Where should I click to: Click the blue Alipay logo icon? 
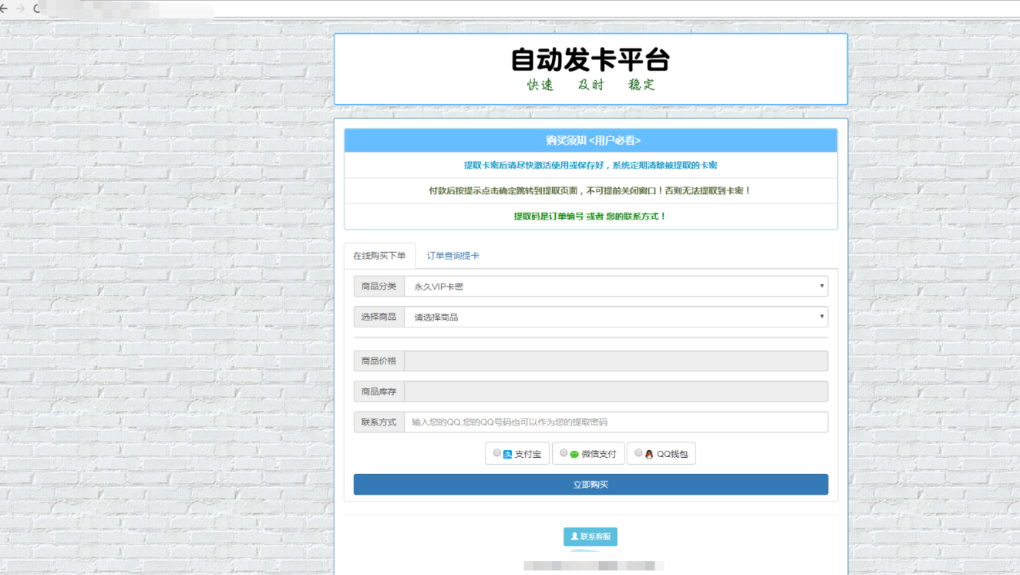coord(507,454)
